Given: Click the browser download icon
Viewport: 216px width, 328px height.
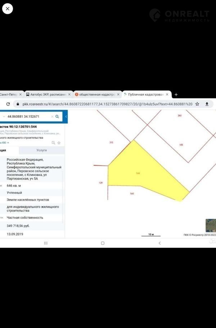Looking at the screenshot, I should click(207, 104).
